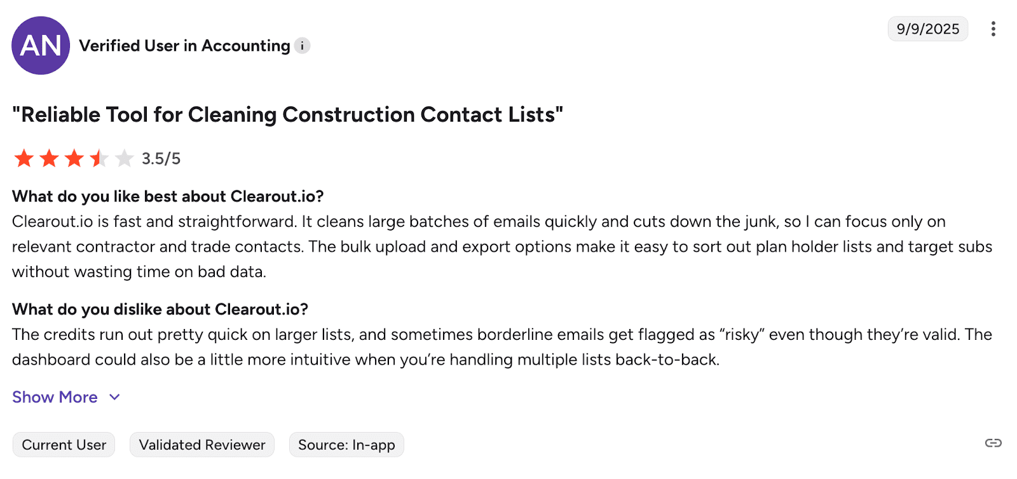
Task: Click the info icon beside Accounting
Action: click(303, 46)
